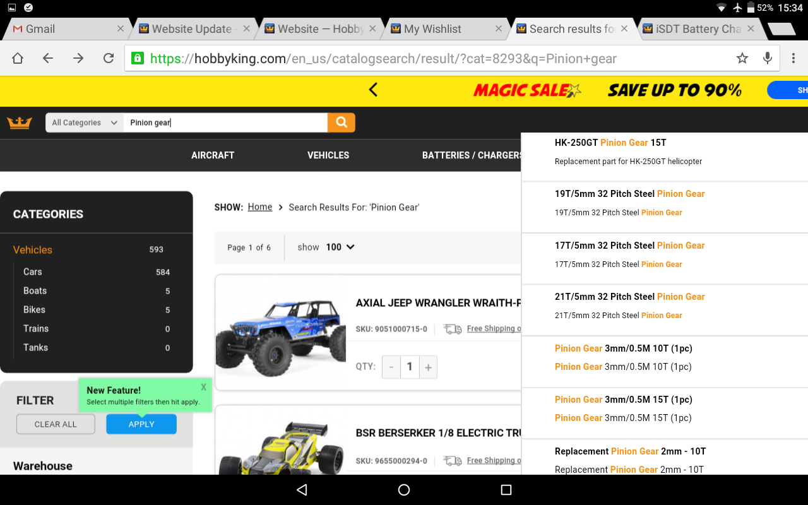Select Tanks subcategory
The width and height of the screenshot is (808, 505).
point(35,348)
